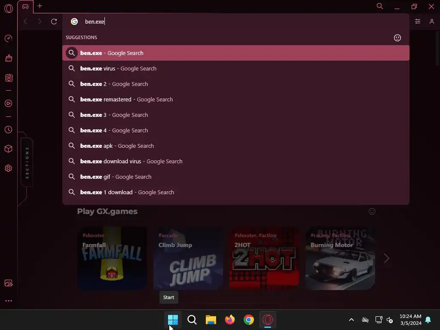Expand the vertical SECTIONS panel tab

click(27, 162)
